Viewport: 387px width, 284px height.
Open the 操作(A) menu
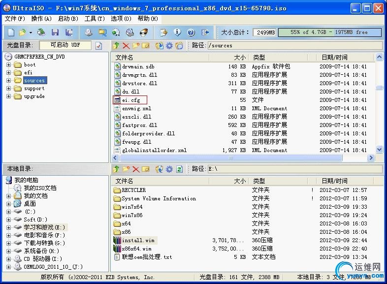pos(41,19)
